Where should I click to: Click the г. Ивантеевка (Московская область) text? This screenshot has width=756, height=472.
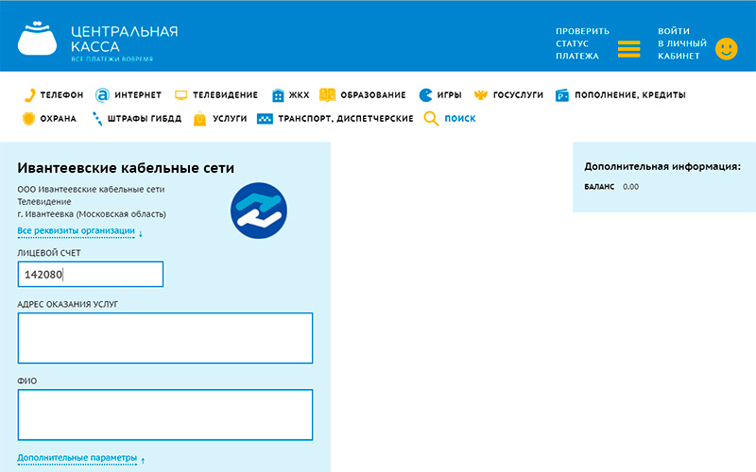pos(92,214)
